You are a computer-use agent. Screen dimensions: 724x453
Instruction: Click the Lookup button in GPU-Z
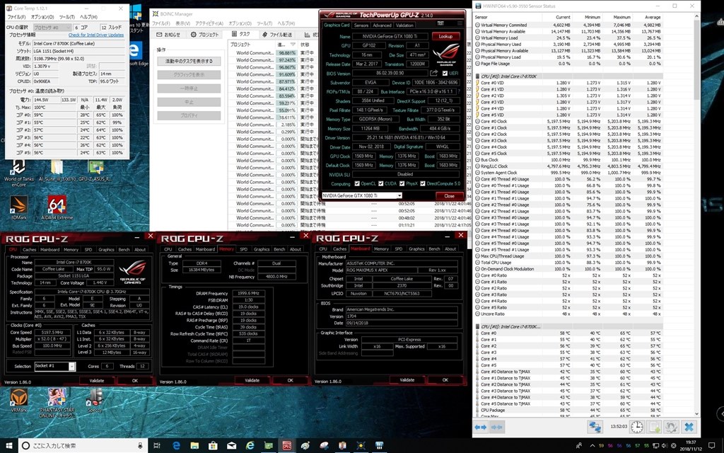point(445,36)
